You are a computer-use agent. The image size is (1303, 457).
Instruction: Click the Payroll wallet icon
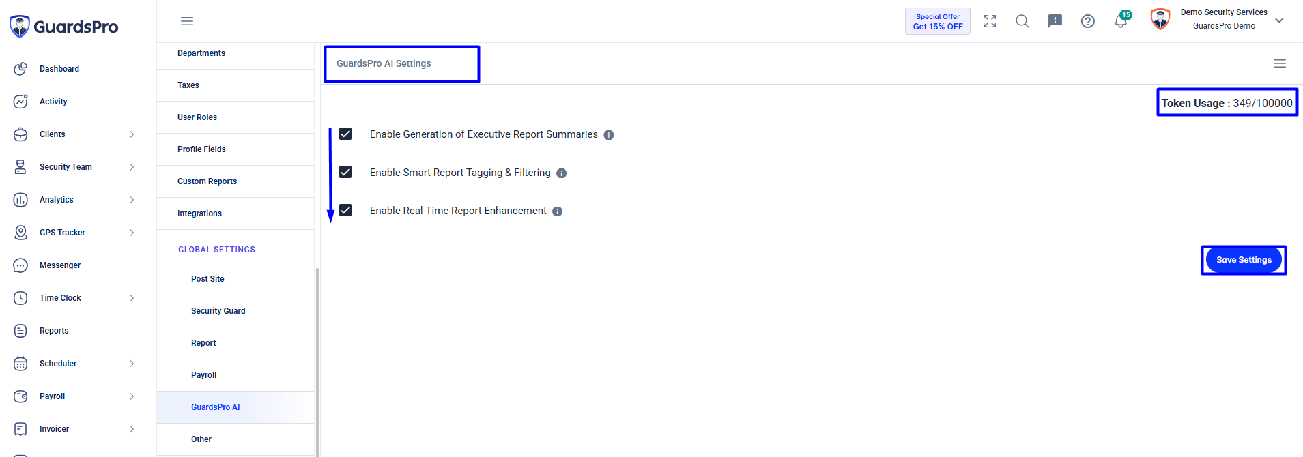click(x=20, y=396)
